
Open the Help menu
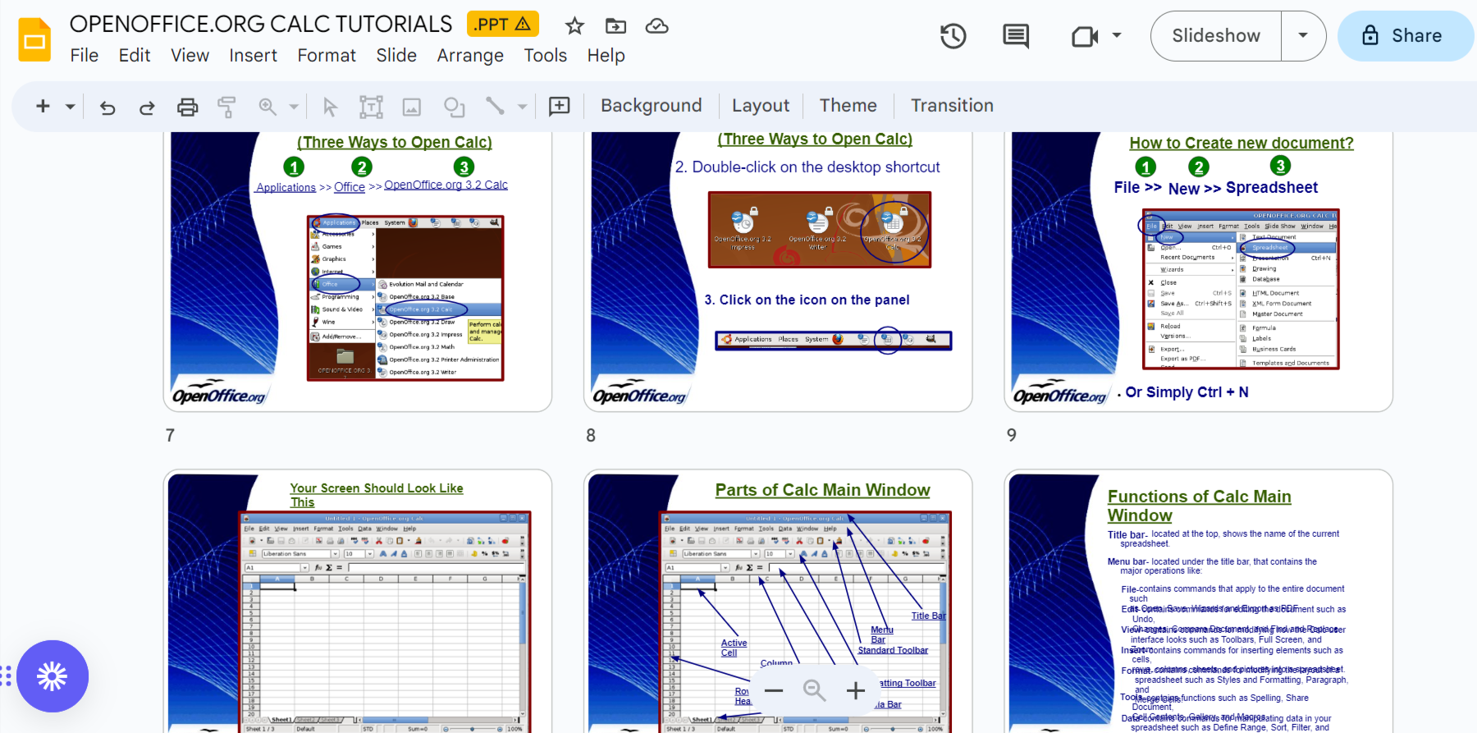(x=606, y=56)
